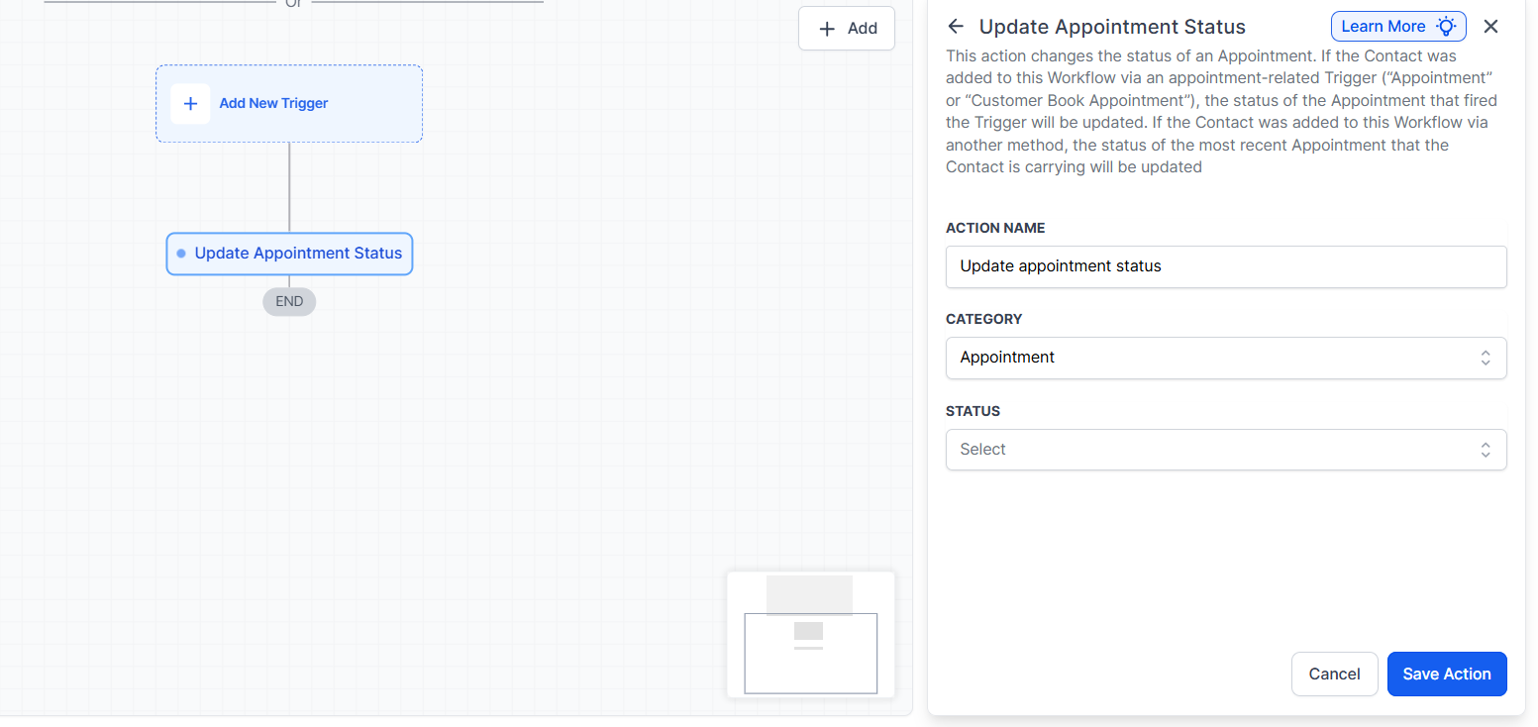Viewport: 1538px width, 727px height.
Task: Open the Learn More help link
Action: coord(1384,27)
